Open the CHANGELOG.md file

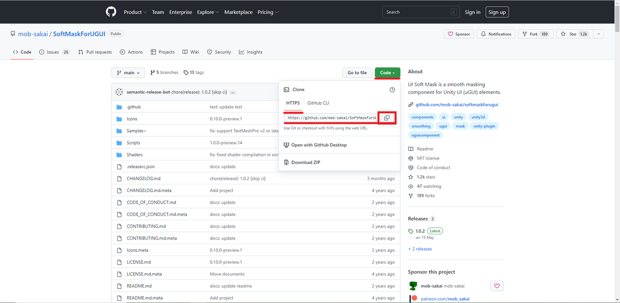[145, 179]
